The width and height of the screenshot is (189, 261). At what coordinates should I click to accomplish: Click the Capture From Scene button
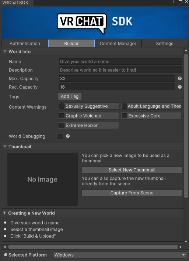[x=132, y=193]
